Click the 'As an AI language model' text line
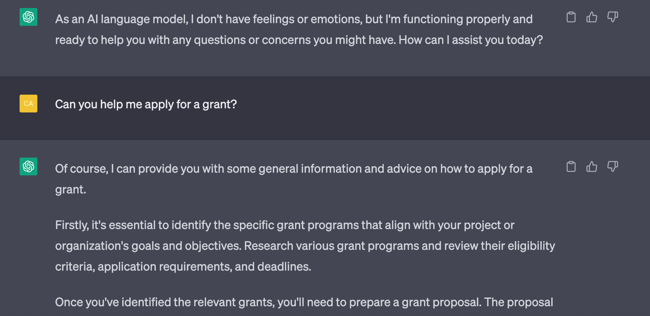Image resolution: width=650 pixels, height=316 pixels. pyautogui.click(x=294, y=19)
